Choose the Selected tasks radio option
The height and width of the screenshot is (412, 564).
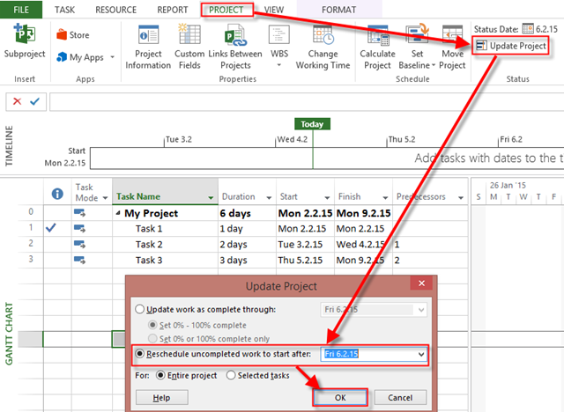pyautogui.click(x=232, y=375)
